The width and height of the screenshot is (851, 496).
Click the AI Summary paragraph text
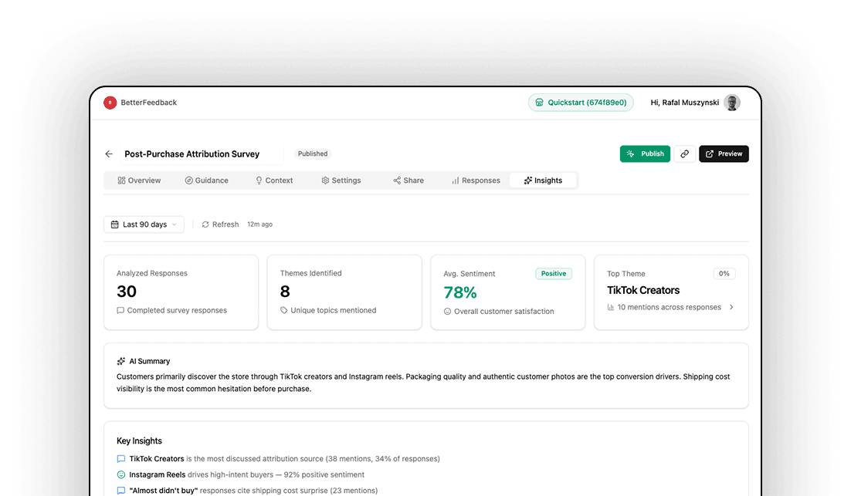pyautogui.click(x=423, y=383)
